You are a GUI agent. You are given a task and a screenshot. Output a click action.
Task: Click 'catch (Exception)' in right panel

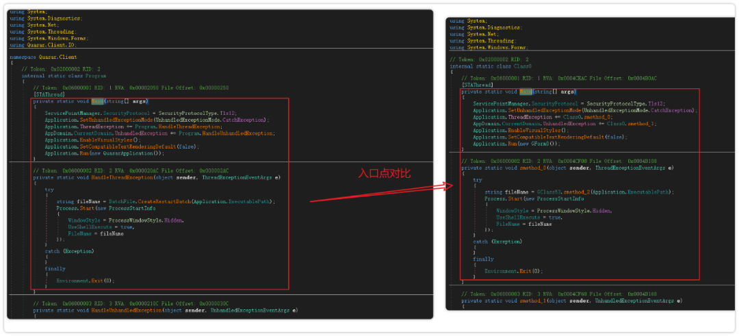click(x=497, y=242)
